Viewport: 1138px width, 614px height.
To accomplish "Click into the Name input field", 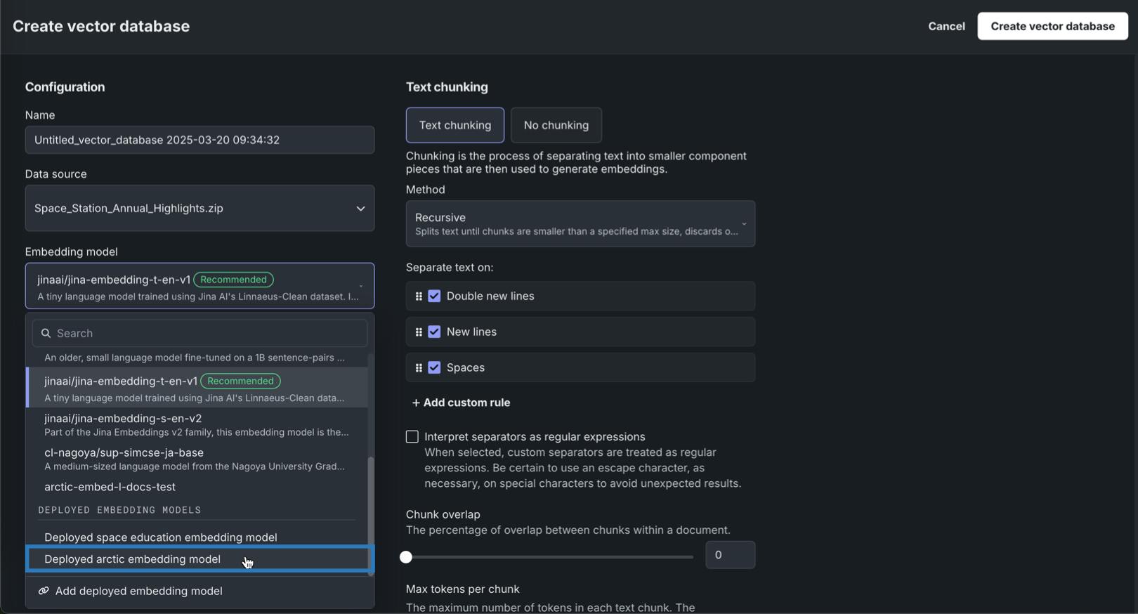I will click(200, 140).
